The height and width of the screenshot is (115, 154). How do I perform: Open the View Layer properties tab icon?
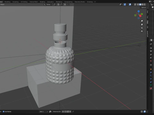coord(151,54)
